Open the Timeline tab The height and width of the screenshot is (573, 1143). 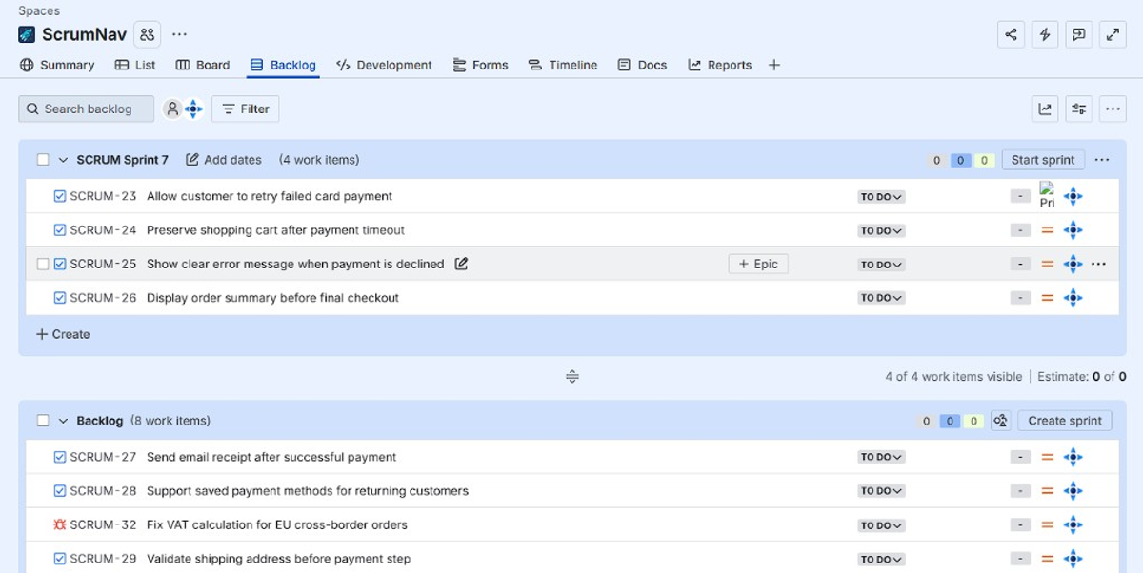(563, 65)
